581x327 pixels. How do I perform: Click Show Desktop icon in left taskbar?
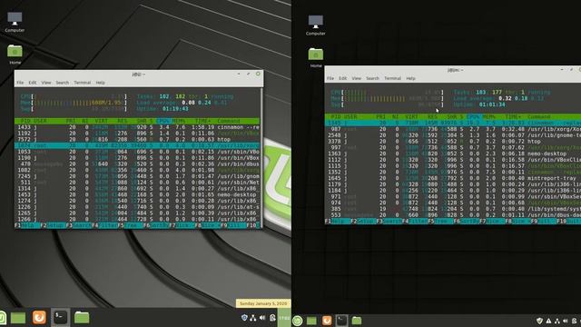[18, 318]
